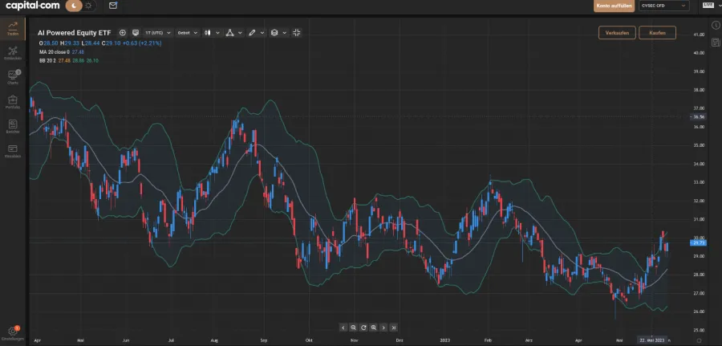722x346 pixels.
Task: Zoom in the chart
Action: (373, 328)
